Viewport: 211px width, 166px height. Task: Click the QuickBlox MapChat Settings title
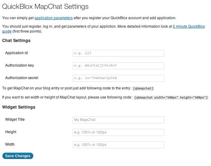pos(46,7)
